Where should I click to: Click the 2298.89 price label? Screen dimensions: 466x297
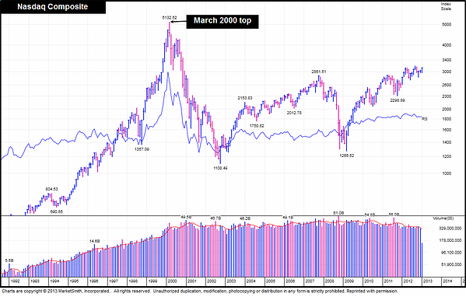pos(398,100)
